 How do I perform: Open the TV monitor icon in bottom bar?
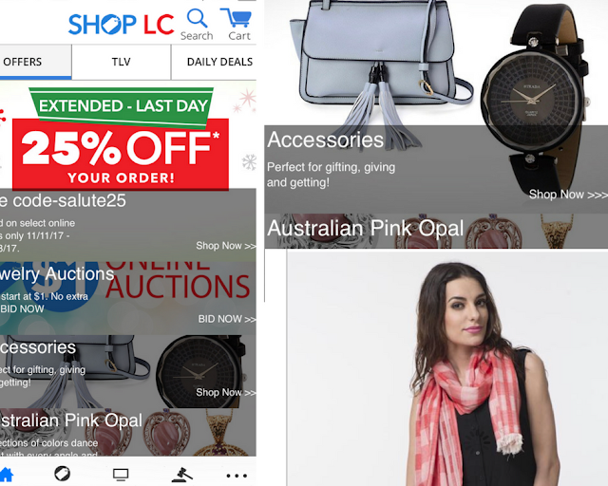point(121,474)
